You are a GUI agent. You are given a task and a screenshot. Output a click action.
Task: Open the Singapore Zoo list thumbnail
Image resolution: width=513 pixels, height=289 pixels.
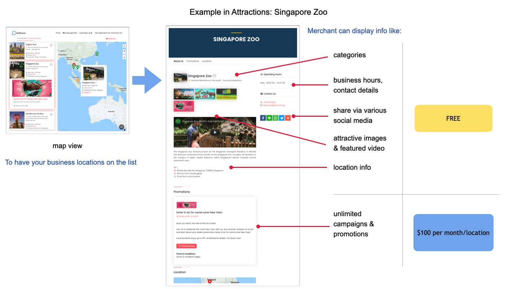(x=17, y=70)
